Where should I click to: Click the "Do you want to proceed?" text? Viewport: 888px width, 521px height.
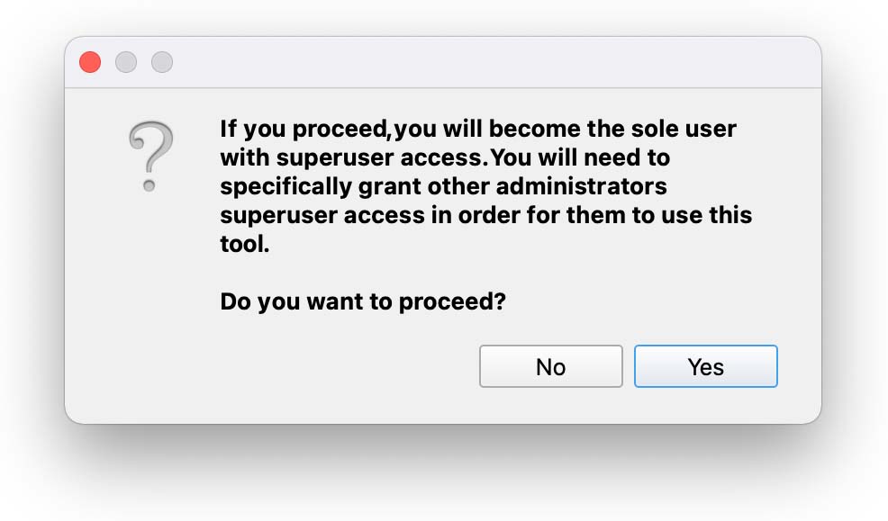pyautogui.click(x=362, y=301)
